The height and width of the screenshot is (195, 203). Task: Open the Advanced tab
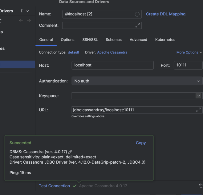(138, 40)
